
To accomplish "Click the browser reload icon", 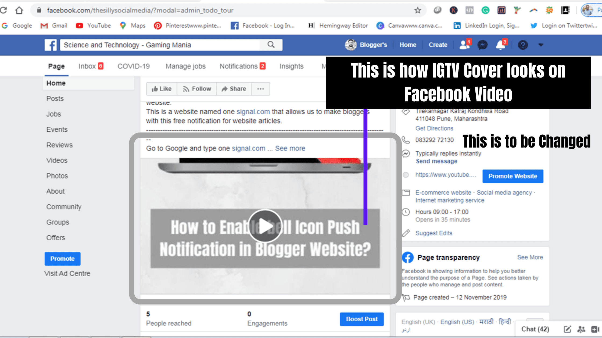I will coord(4,10).
